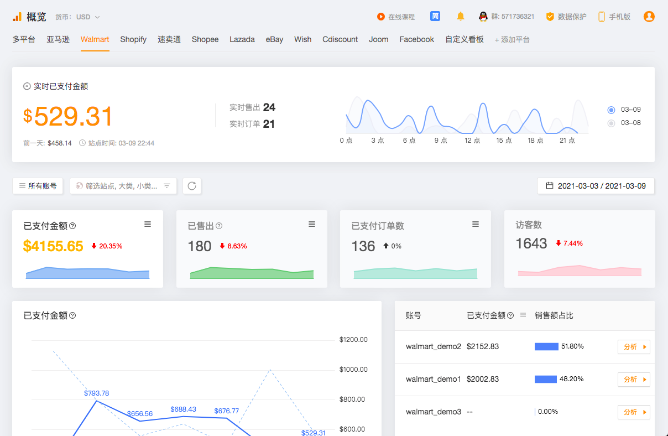This screenshot has height=436, width=668.
Task: Click the notification bell icon
Action: click(460, 17)
